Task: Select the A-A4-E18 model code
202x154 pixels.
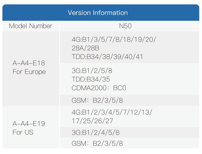Action: click(29, 63)
